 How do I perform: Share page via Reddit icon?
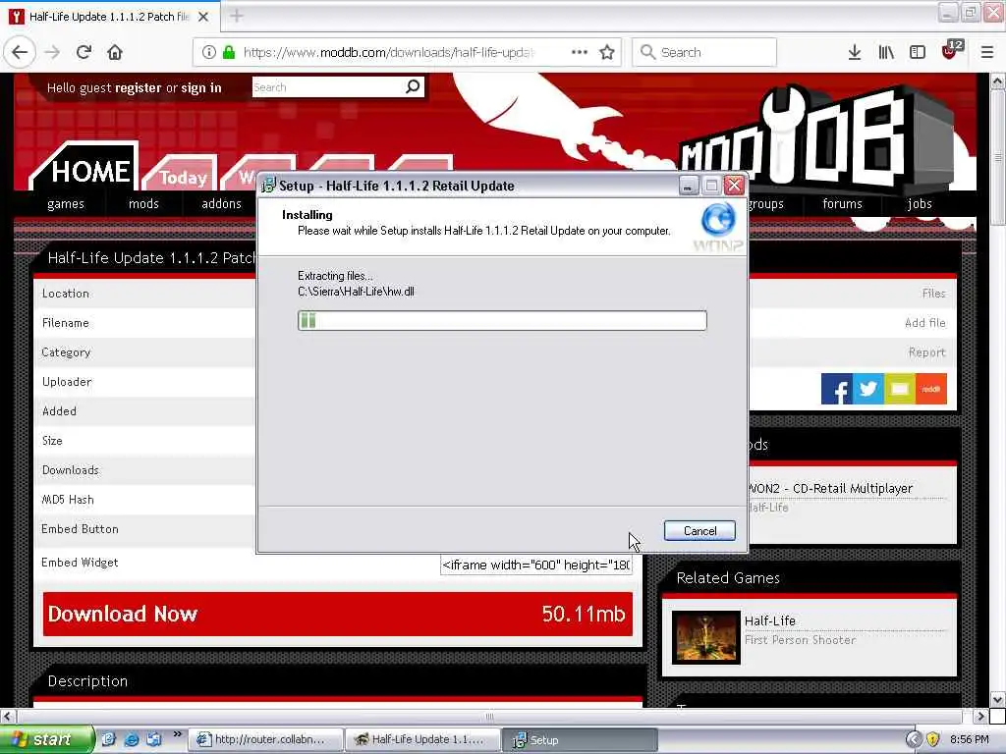931,389
